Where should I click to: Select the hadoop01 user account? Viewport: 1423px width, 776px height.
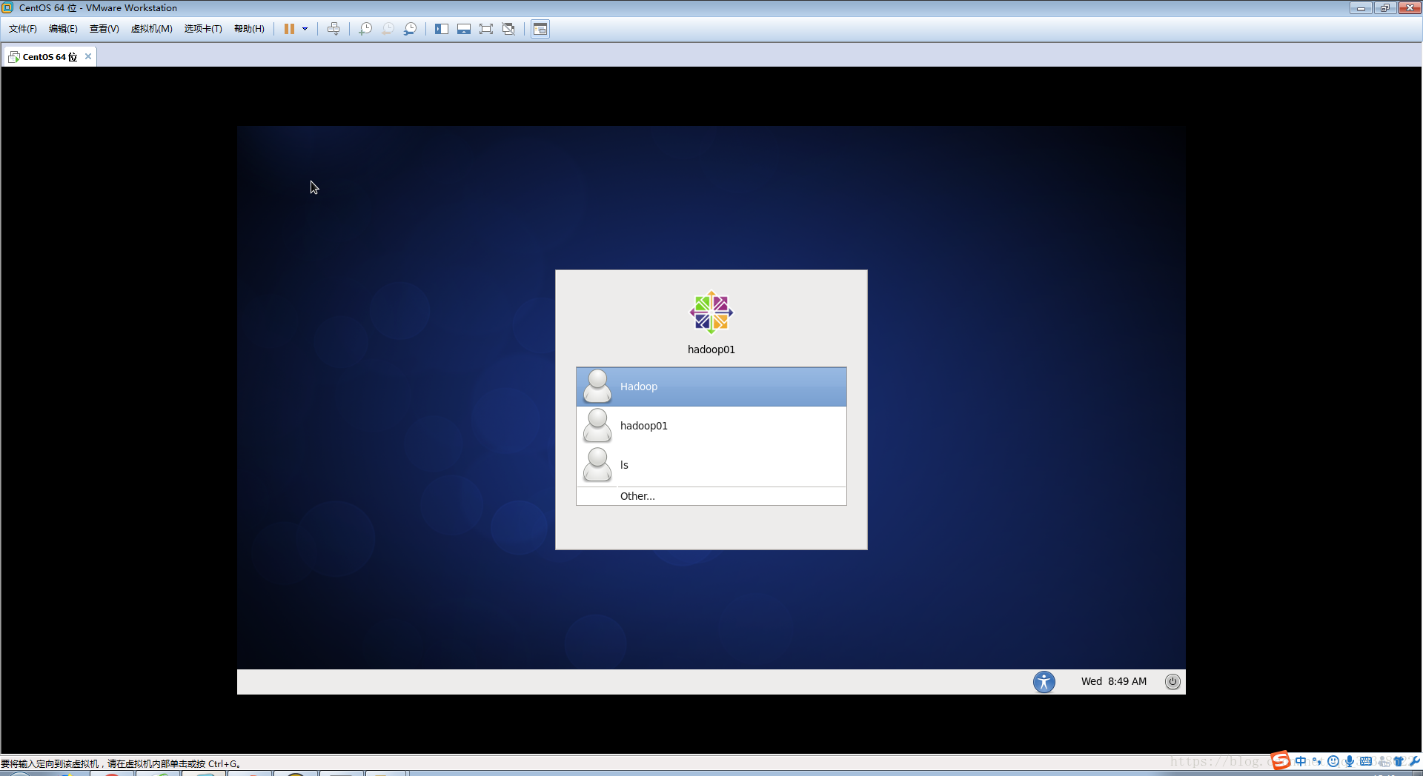click(x=711, y=426)
